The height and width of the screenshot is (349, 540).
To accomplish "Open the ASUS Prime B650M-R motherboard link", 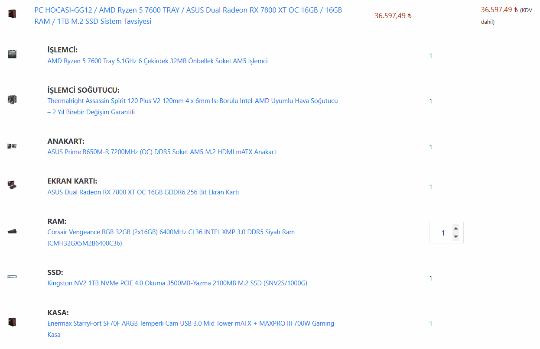I will (162, 152).
